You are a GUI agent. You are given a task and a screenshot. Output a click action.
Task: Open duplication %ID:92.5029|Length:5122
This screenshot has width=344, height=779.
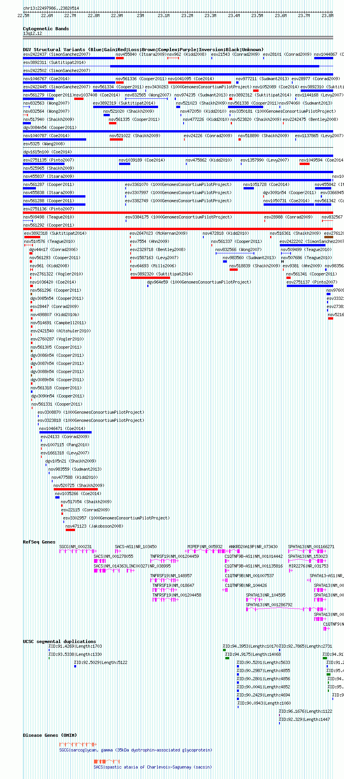coord(101,662)
